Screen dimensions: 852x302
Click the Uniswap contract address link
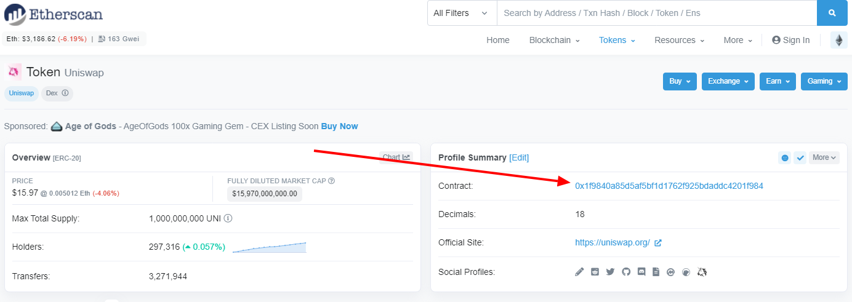(669, 186)
